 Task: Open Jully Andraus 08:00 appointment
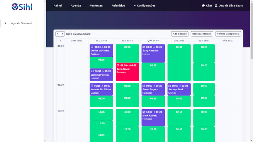click(x=153, y=53)
